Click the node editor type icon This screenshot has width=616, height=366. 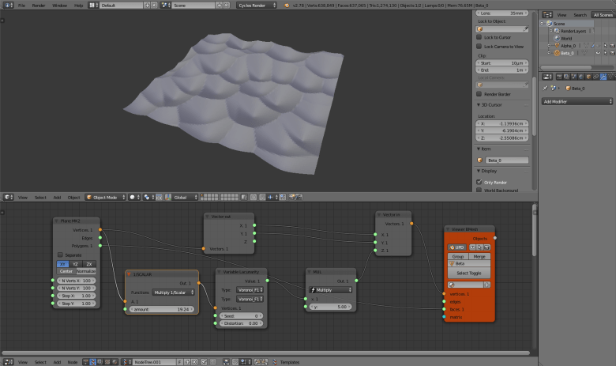[x=7, y=362]
